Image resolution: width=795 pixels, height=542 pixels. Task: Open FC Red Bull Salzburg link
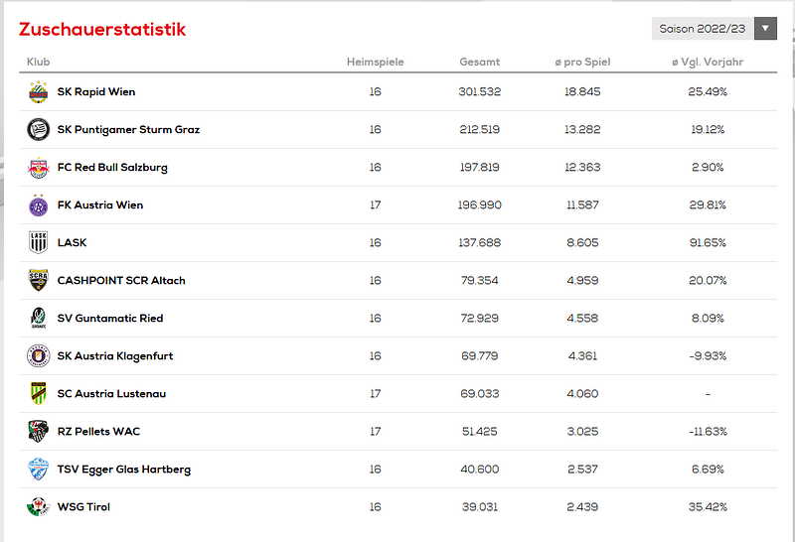pyautogui.click(x=112, y=167)
